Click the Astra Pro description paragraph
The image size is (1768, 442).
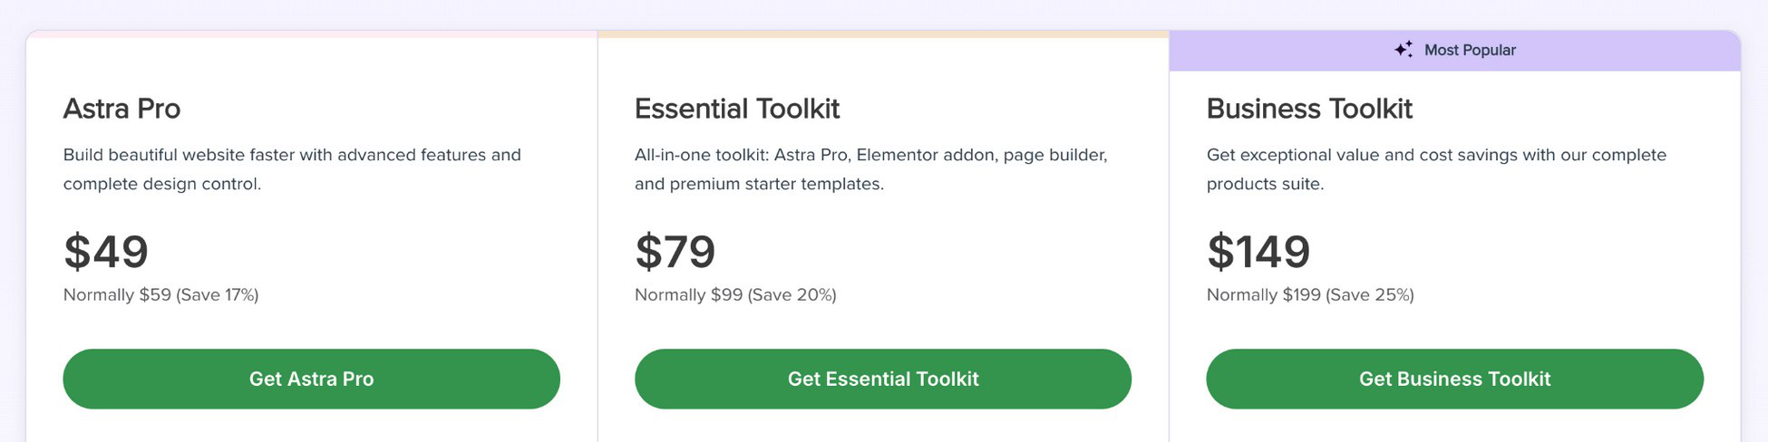tap(292, 169)
